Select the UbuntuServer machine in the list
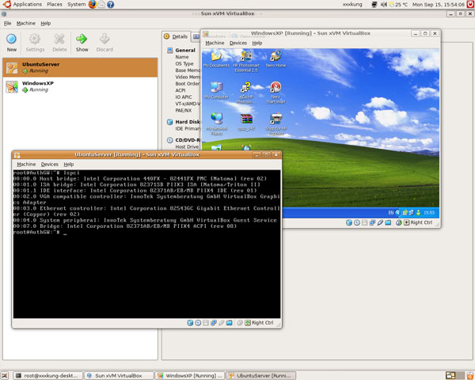475x380 pixels. tap(80, 67)
